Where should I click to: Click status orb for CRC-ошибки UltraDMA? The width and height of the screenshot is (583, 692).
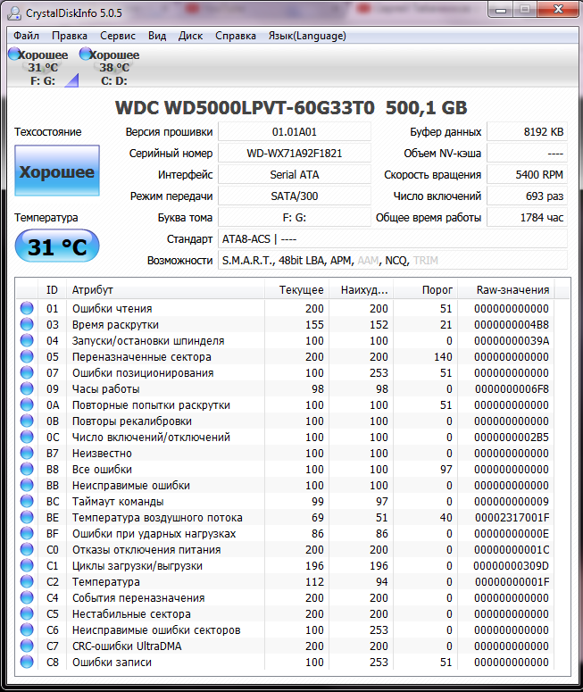(27, 646)
